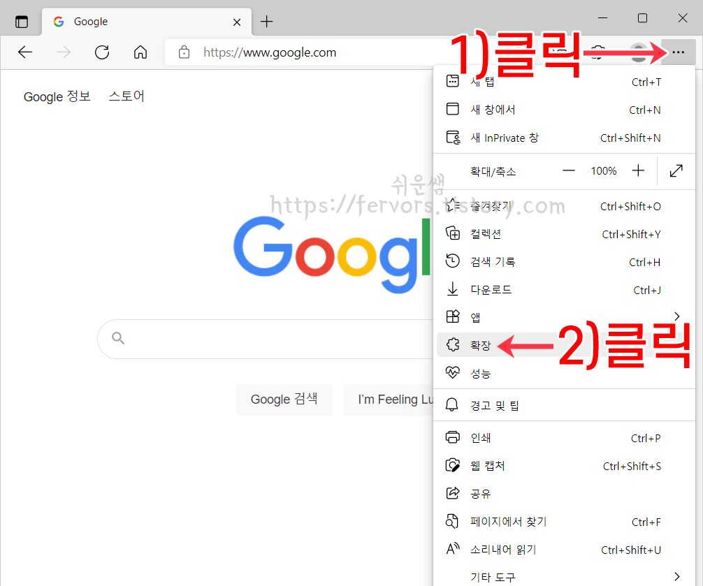Open Settings and more ellipsis menu

678,52
